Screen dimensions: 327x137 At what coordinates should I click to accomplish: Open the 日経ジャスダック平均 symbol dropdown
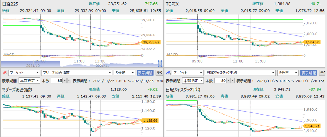coord(240,73)
